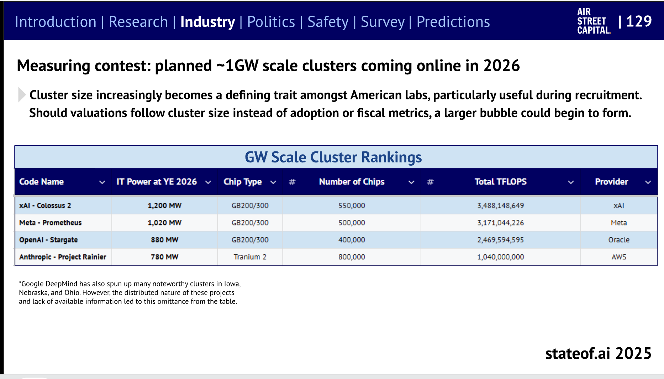Click the Air Street Capital logo

594,21
